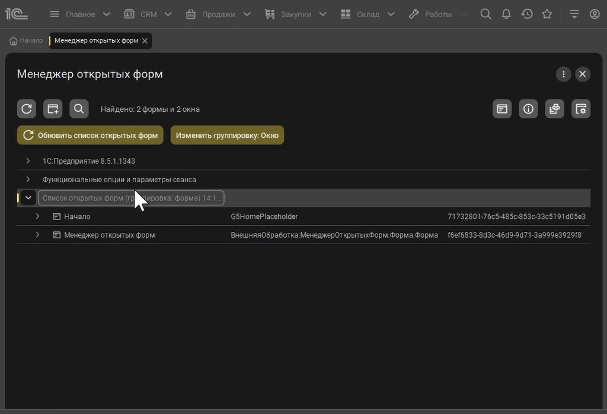Click the form icon in Начало row
The width and height of the screenshot is (607, 414).
click(56, 216)
